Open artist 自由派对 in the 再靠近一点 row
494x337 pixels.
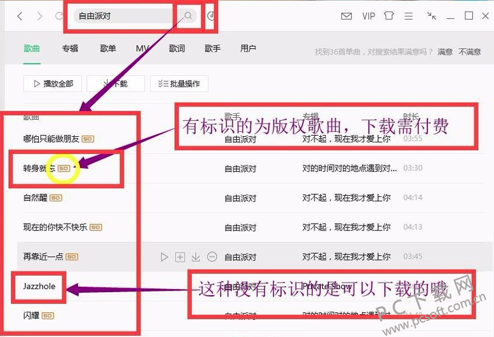240,257
